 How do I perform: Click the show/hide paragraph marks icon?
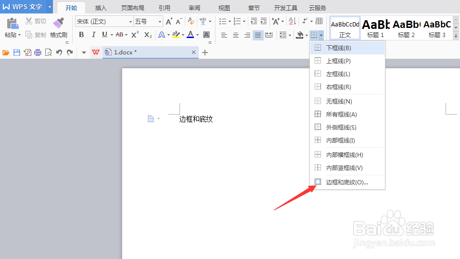305,21
